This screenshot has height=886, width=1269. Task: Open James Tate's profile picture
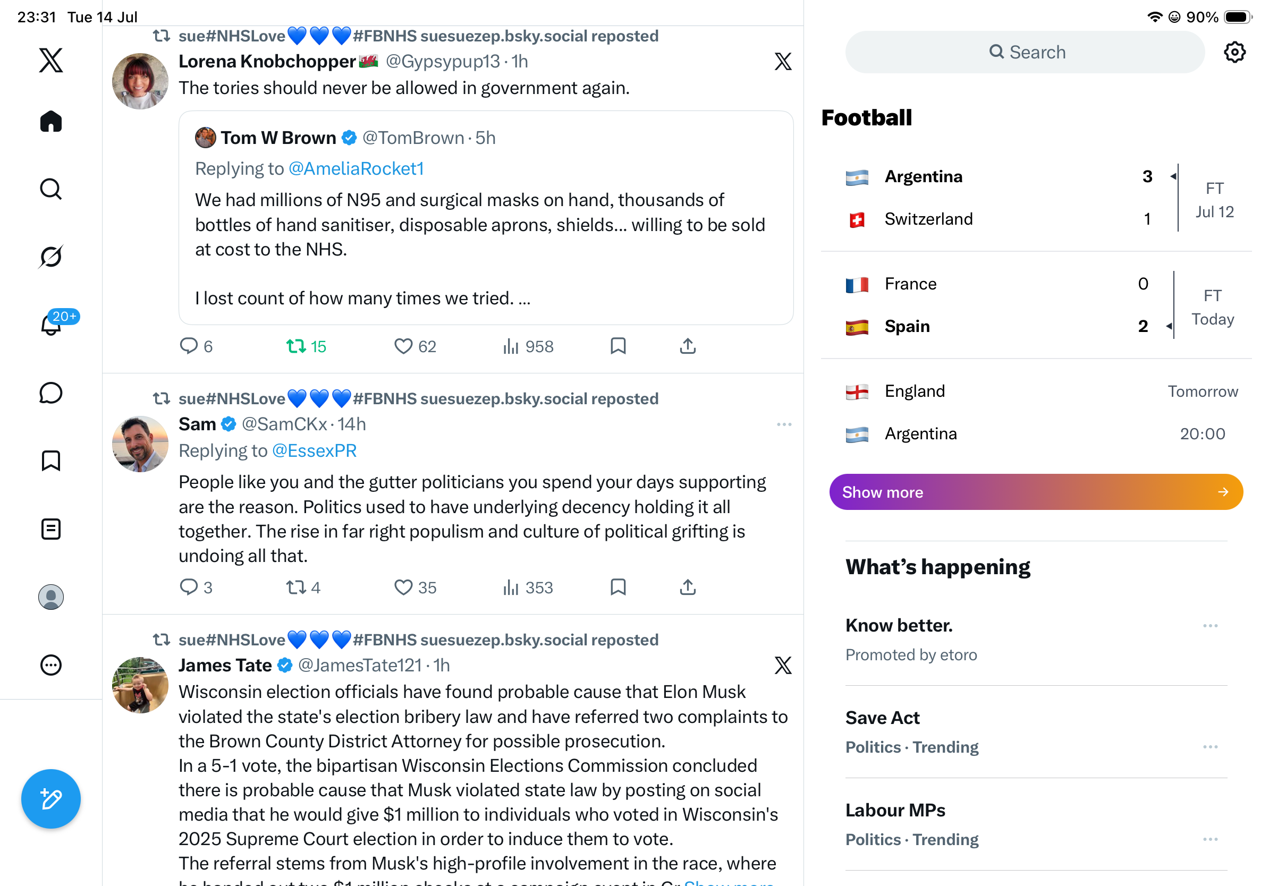(x=140, y=685)
